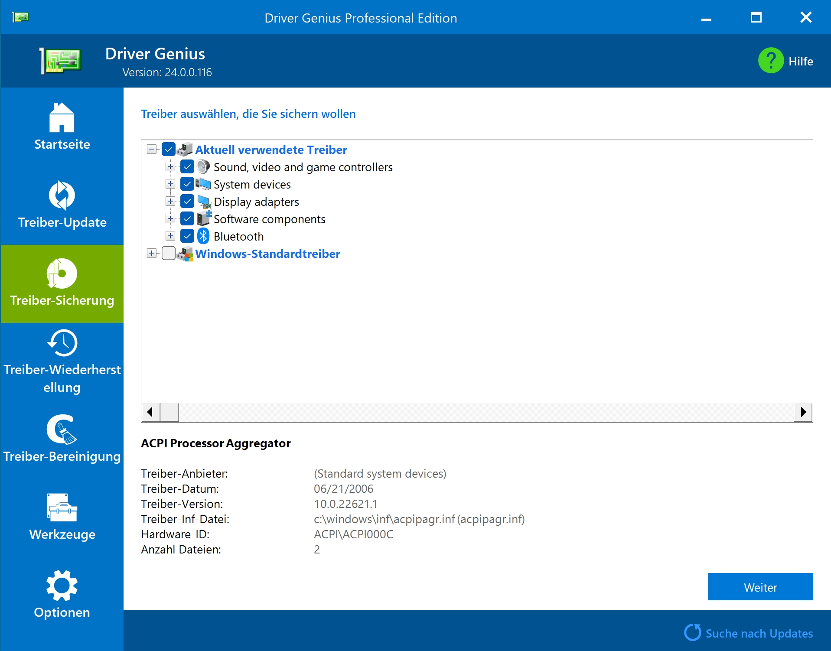Click the Hardware-ID value ACPI\ACPI000C

[353, 534]
